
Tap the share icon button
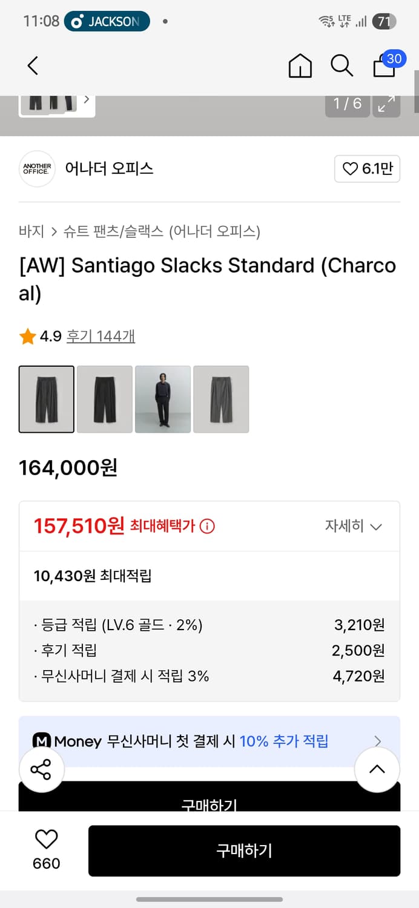click(41, 770)
